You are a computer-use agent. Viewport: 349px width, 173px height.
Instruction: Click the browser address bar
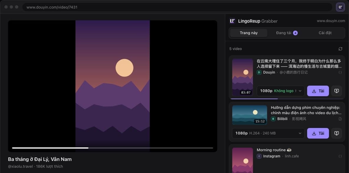click(177, 7)
